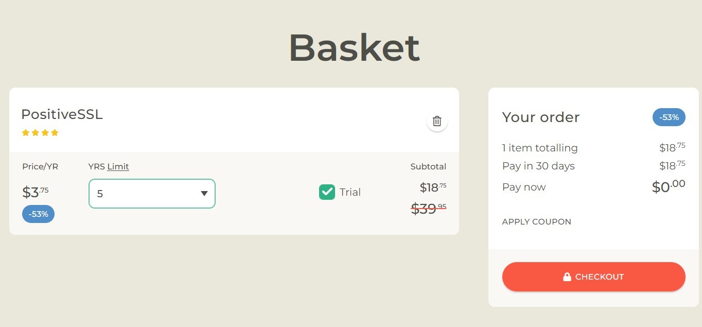Click the second yellow rating star

tap(36, 133)
